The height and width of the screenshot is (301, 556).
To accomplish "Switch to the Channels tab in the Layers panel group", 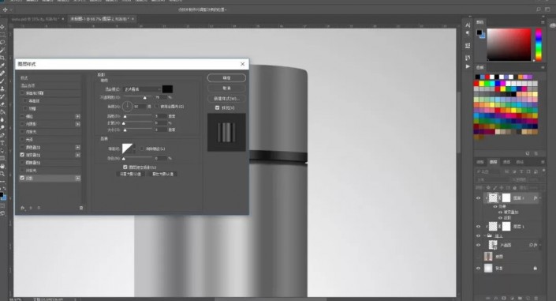I will (507, 162).
